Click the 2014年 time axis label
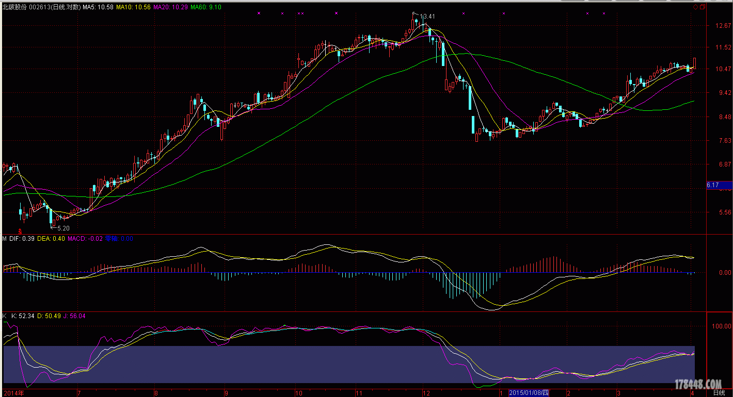The image size is (733, 397). (x=13, y=393)
